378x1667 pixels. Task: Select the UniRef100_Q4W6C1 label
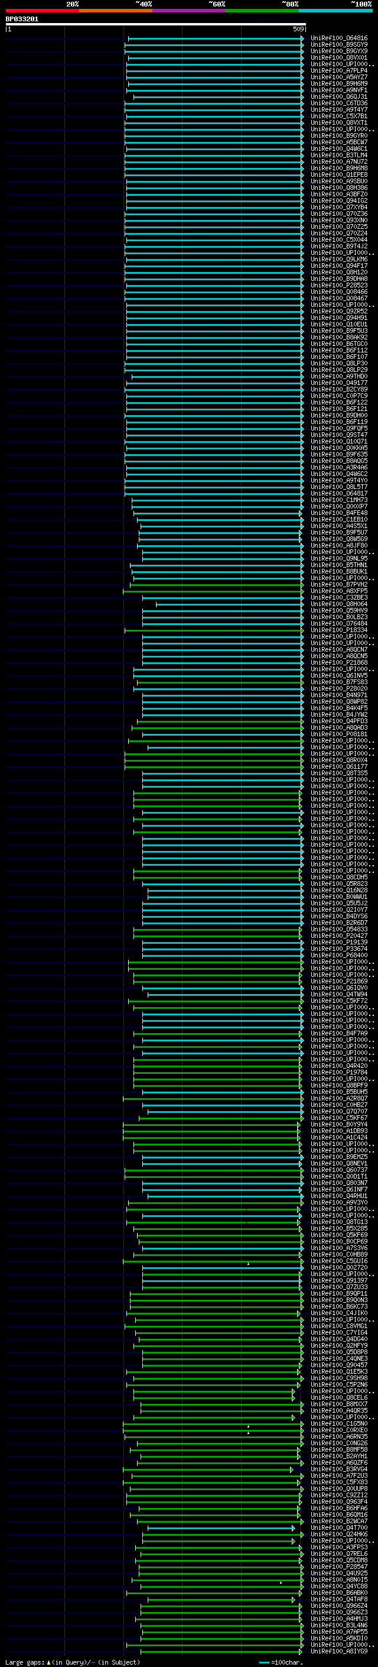339,149
